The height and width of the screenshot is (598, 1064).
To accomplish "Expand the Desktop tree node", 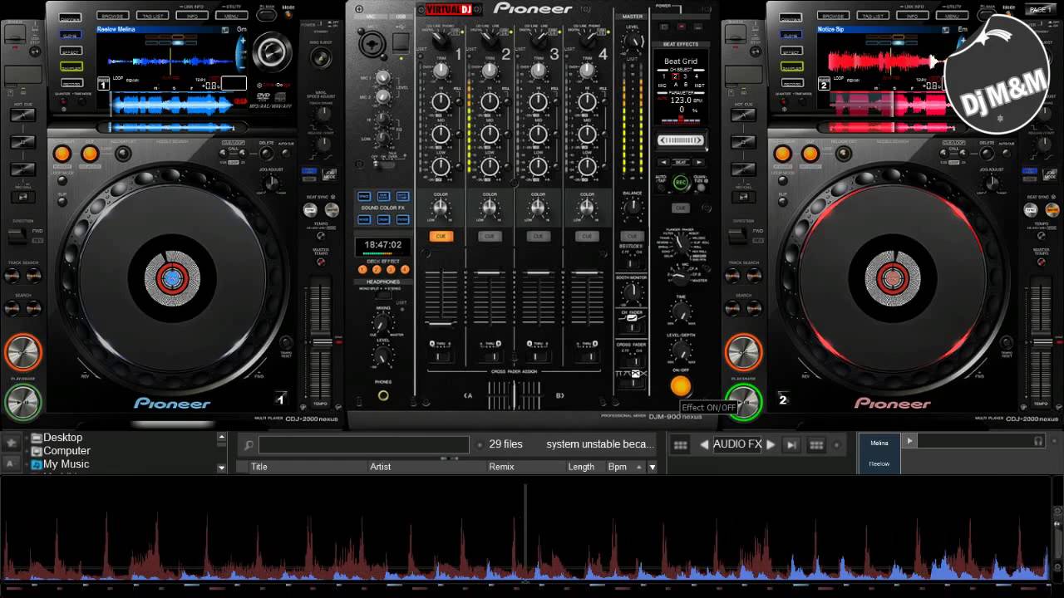I will tap(26, 438).
